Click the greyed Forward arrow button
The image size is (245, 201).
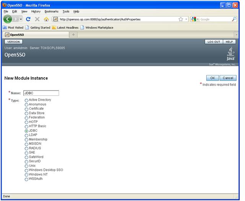point(16,19)
